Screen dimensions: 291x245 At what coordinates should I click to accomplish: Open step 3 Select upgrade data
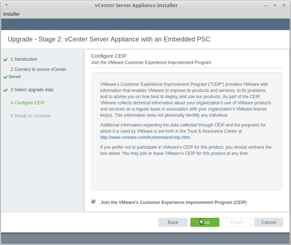32,90
